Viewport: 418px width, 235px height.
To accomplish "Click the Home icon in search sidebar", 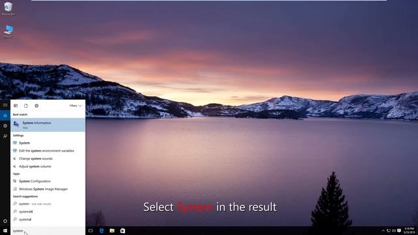I will [5, 116].
